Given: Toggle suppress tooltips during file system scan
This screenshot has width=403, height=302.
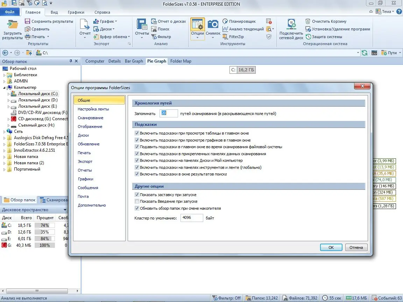Looking at the screenshot, I should [137, 147].
